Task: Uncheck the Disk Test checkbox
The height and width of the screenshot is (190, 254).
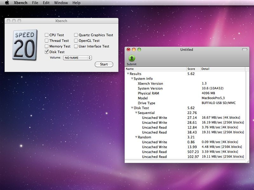Action: [46, 52]
